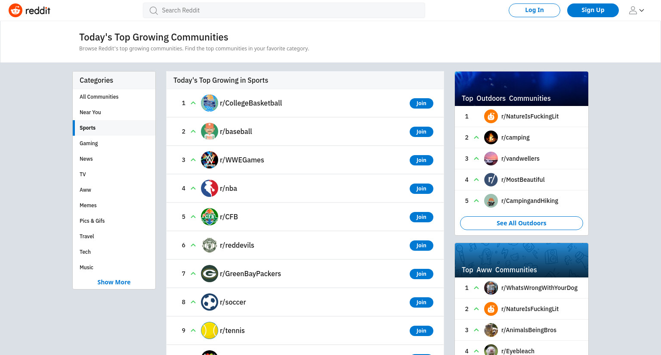Image resolution: width=661 pixels, height=355 pixels.
Task: Click the r/WWEGames community avatar
Action: coord(210,160)
